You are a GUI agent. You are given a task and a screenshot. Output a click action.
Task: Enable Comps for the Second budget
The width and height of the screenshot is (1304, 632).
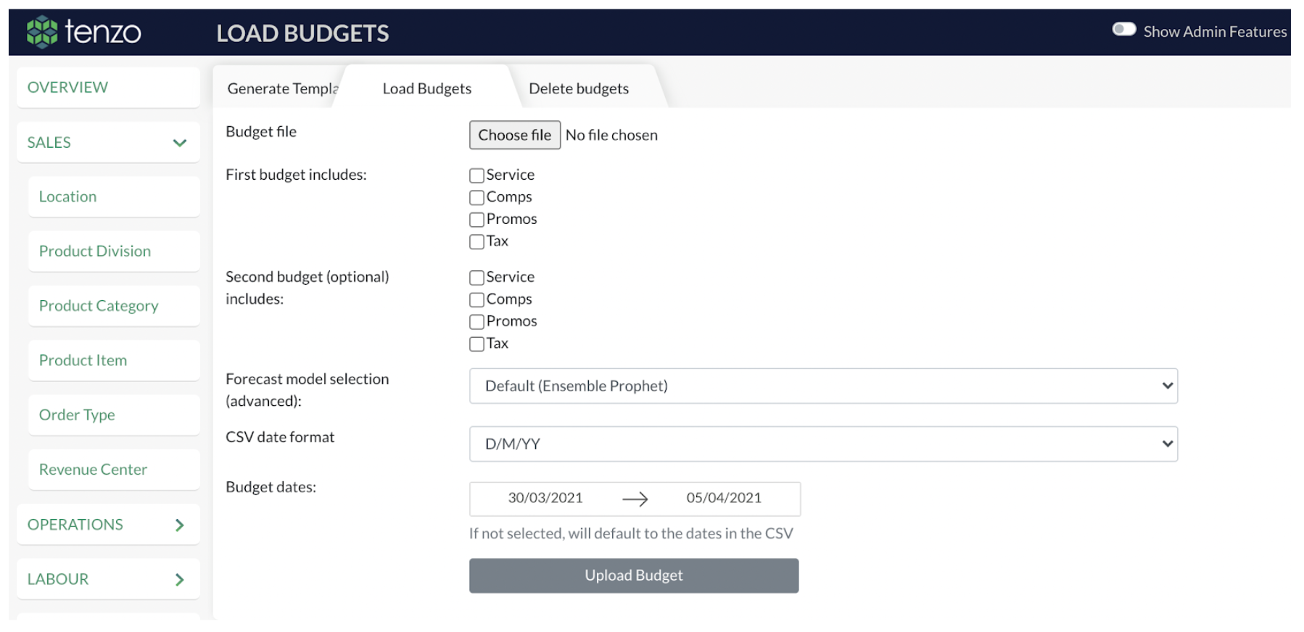pos(476,299)
